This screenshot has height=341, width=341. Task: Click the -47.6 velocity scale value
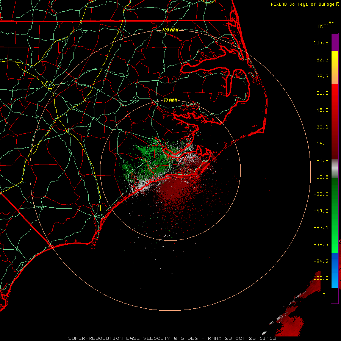321,211
